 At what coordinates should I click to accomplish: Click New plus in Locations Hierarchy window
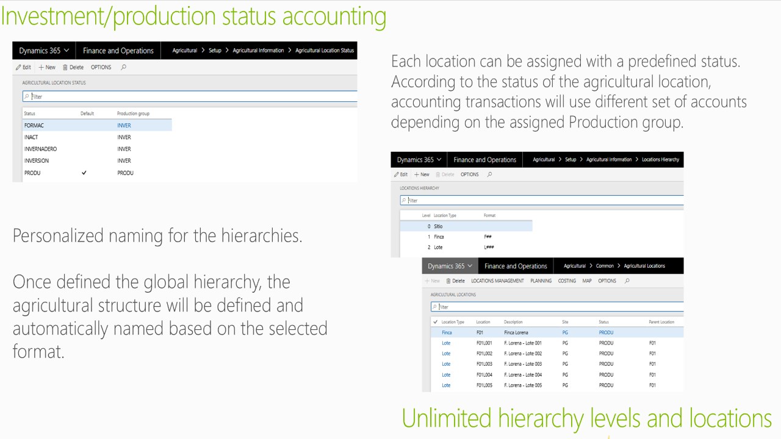[x=422, y=174]
